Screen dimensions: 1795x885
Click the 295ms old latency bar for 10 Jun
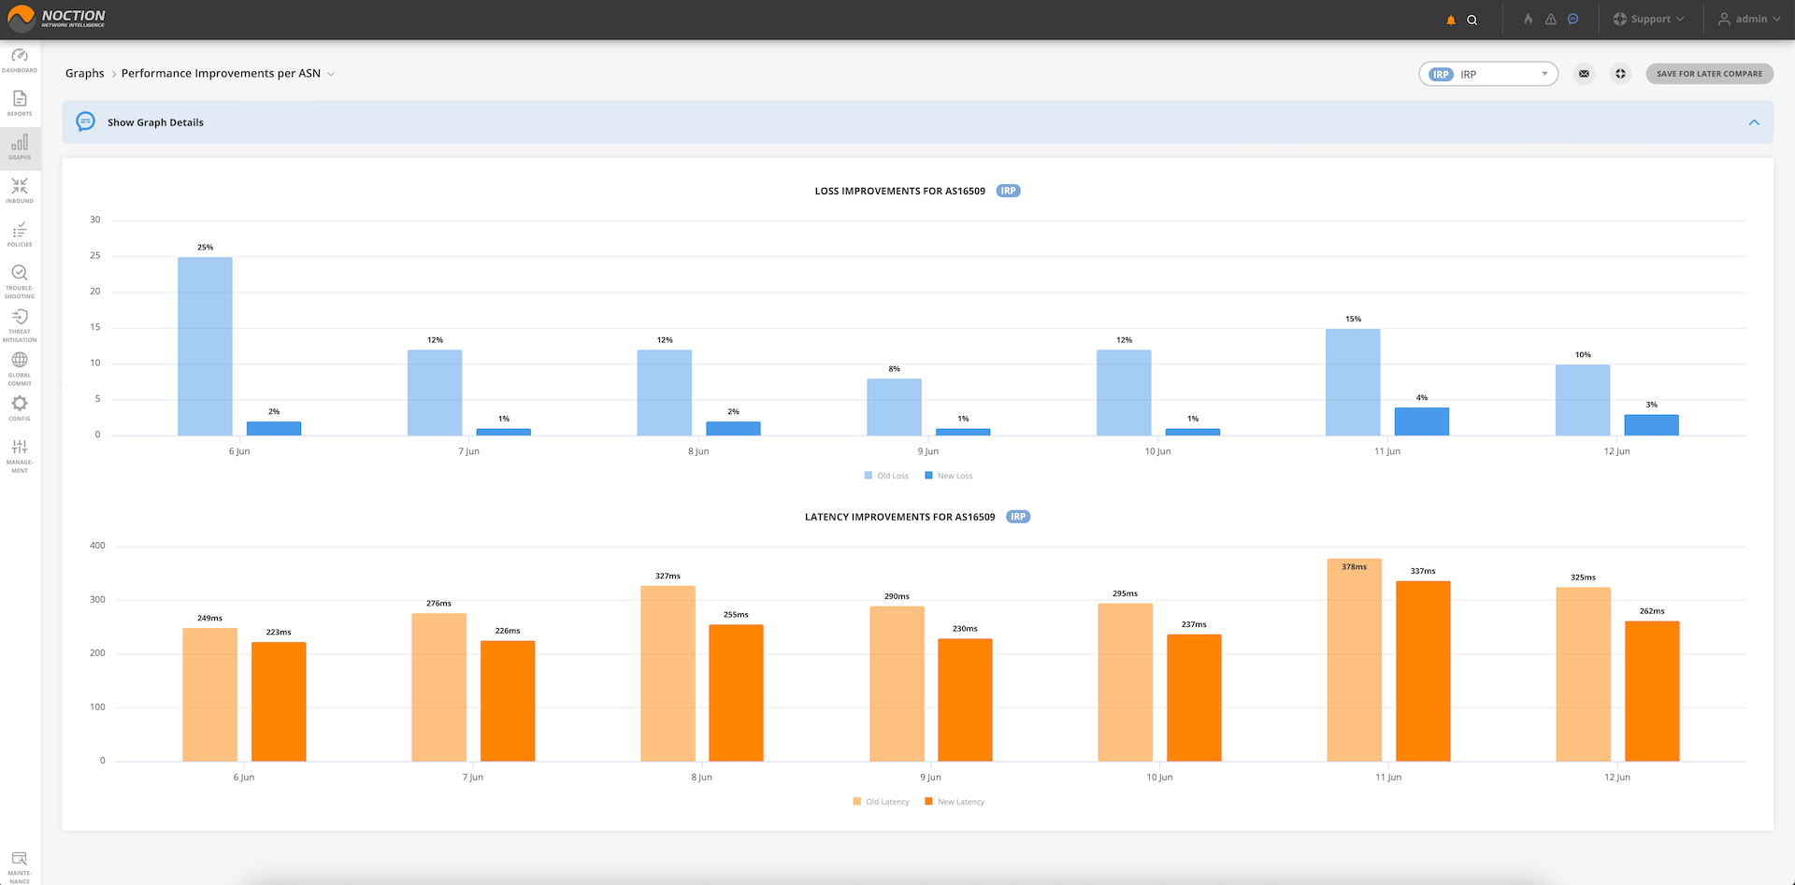pos(1125,682)
